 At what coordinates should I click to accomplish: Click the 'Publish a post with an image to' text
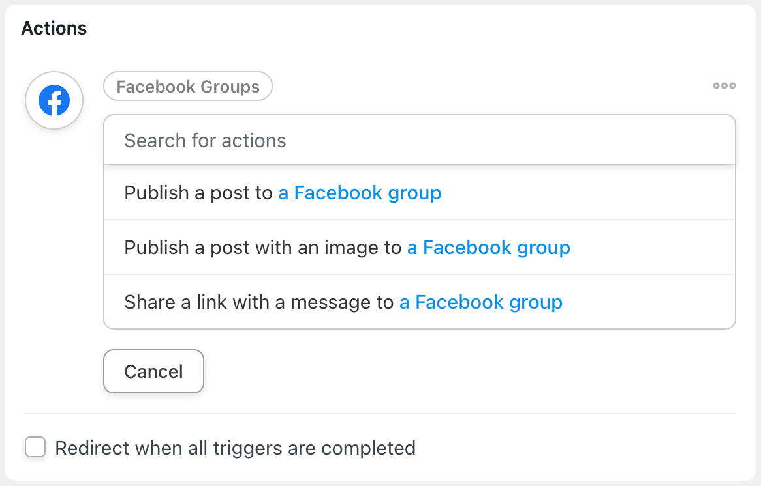(x=262, y=248)
